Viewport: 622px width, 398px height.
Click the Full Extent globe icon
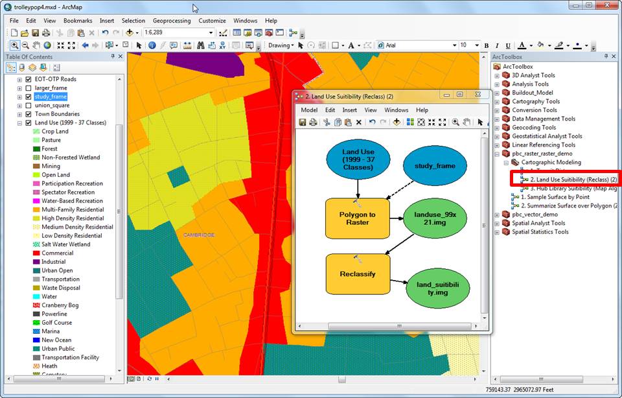48,45
